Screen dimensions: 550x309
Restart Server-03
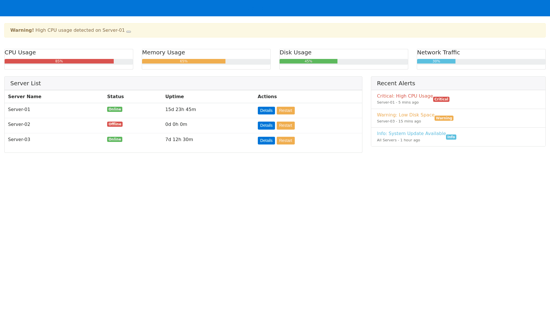285,141
